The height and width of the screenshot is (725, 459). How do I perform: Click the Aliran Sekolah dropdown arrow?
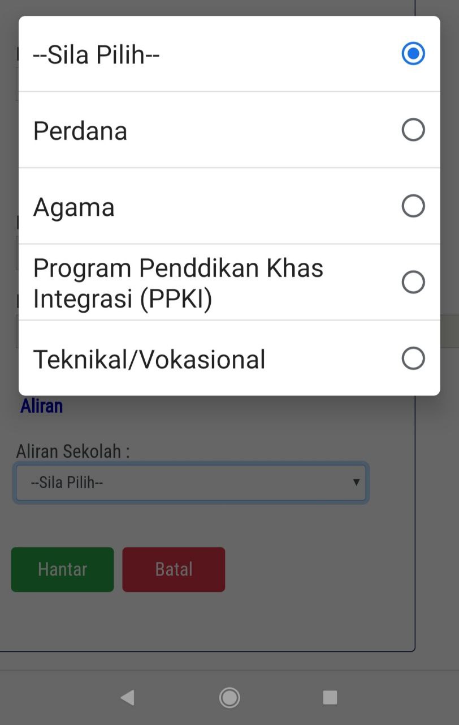click(356, 482)
